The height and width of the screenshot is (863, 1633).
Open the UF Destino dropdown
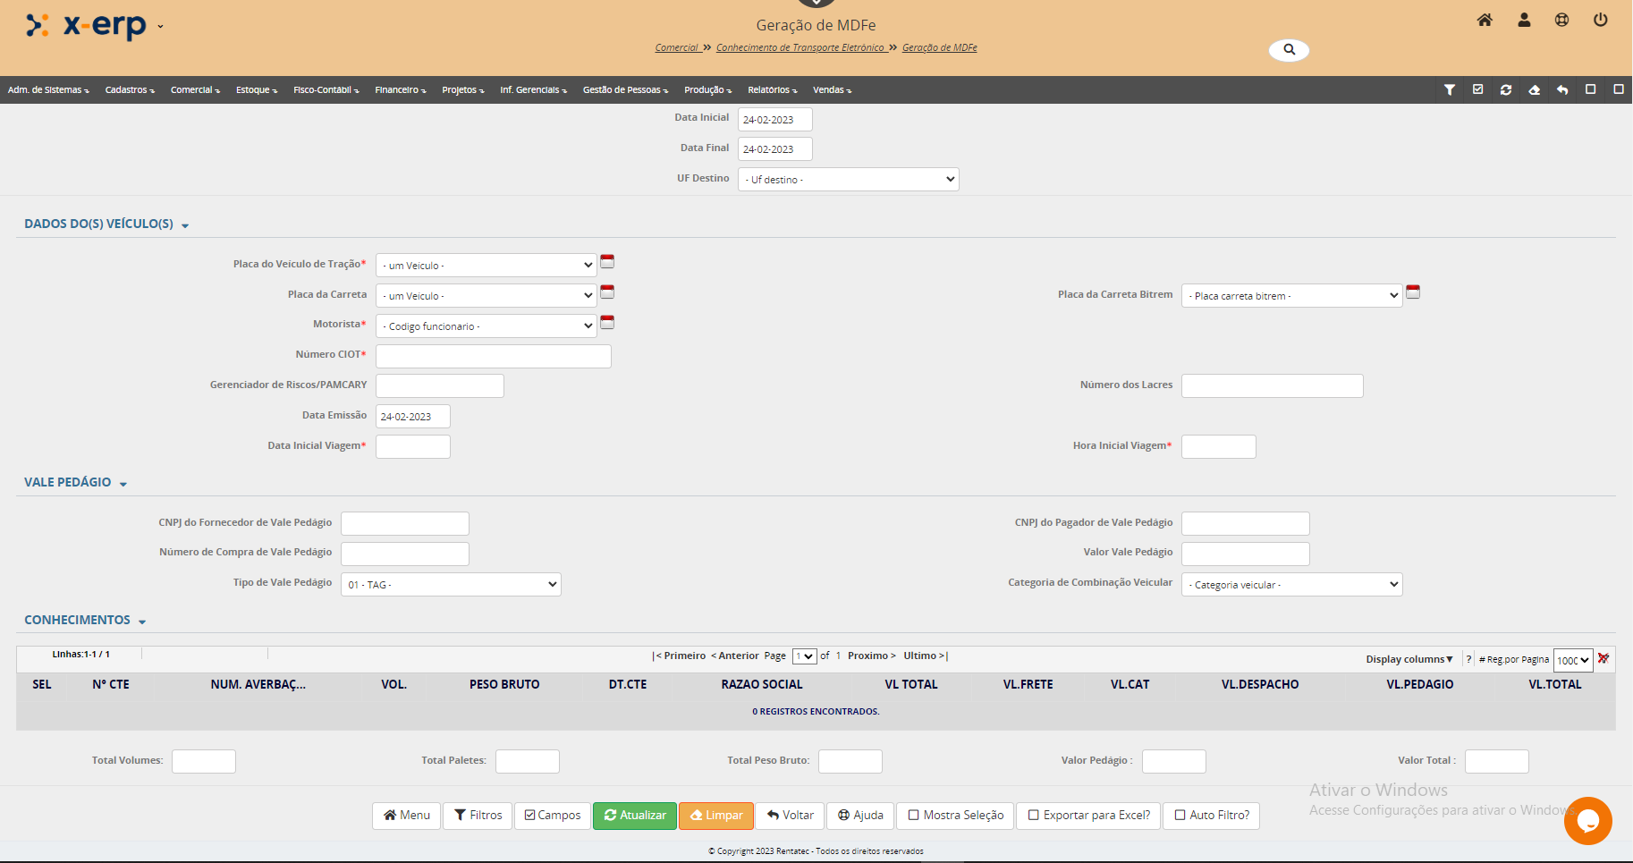click(x=848, y=180)
